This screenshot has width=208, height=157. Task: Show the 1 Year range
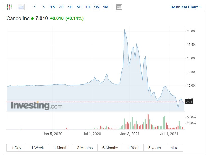click(133, 148)
